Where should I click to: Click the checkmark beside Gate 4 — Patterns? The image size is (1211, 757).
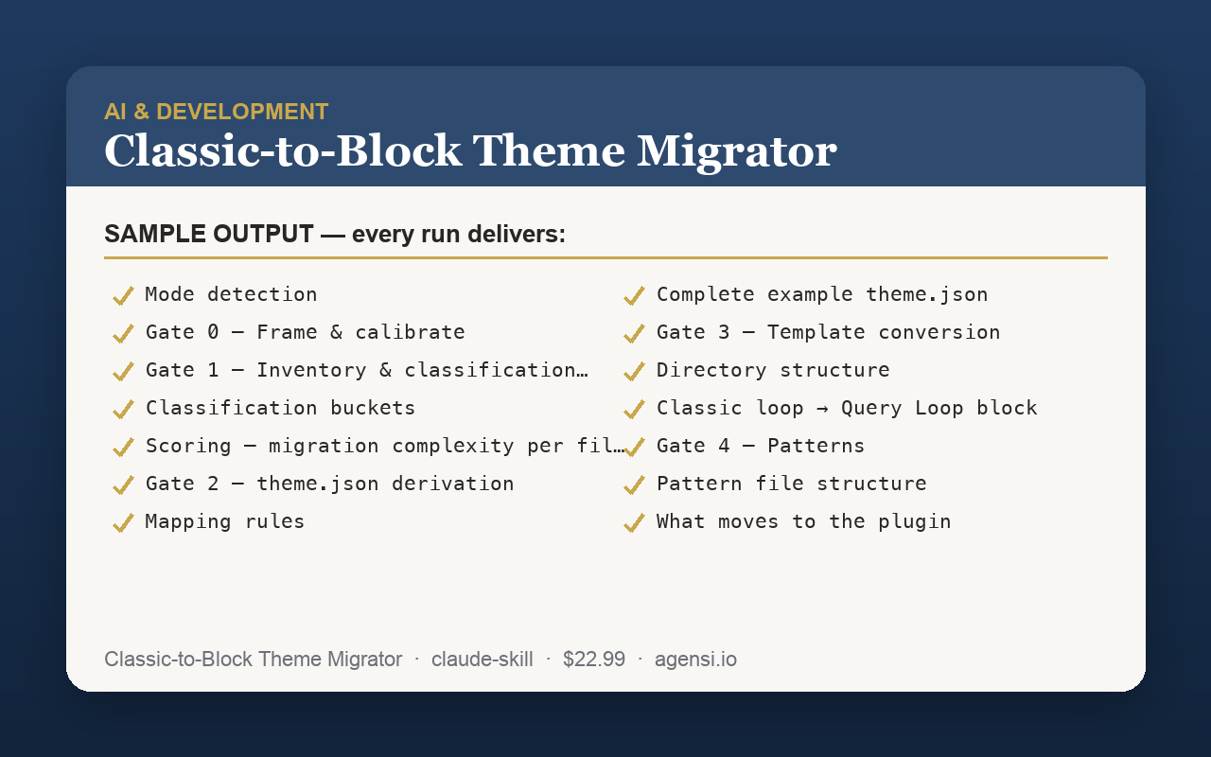pos(634,448)
